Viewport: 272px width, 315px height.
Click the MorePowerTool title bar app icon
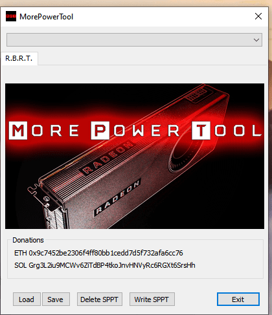(11, 16)
